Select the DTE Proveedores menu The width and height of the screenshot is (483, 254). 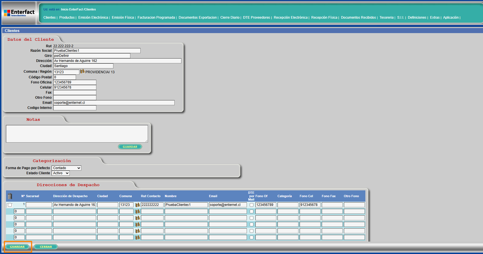[256, 18]
